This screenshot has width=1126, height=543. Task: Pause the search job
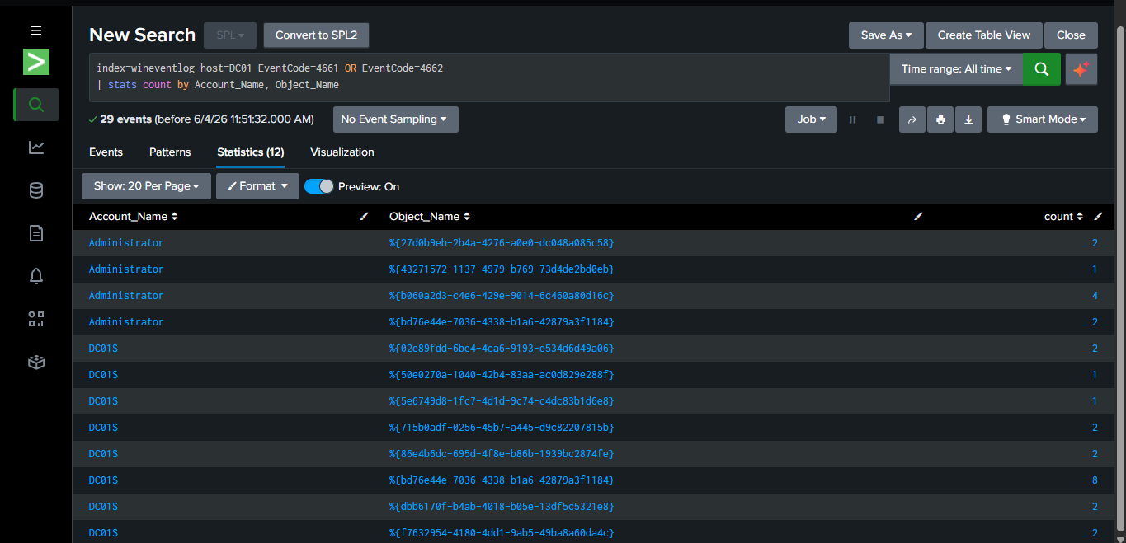pos(853,119)
